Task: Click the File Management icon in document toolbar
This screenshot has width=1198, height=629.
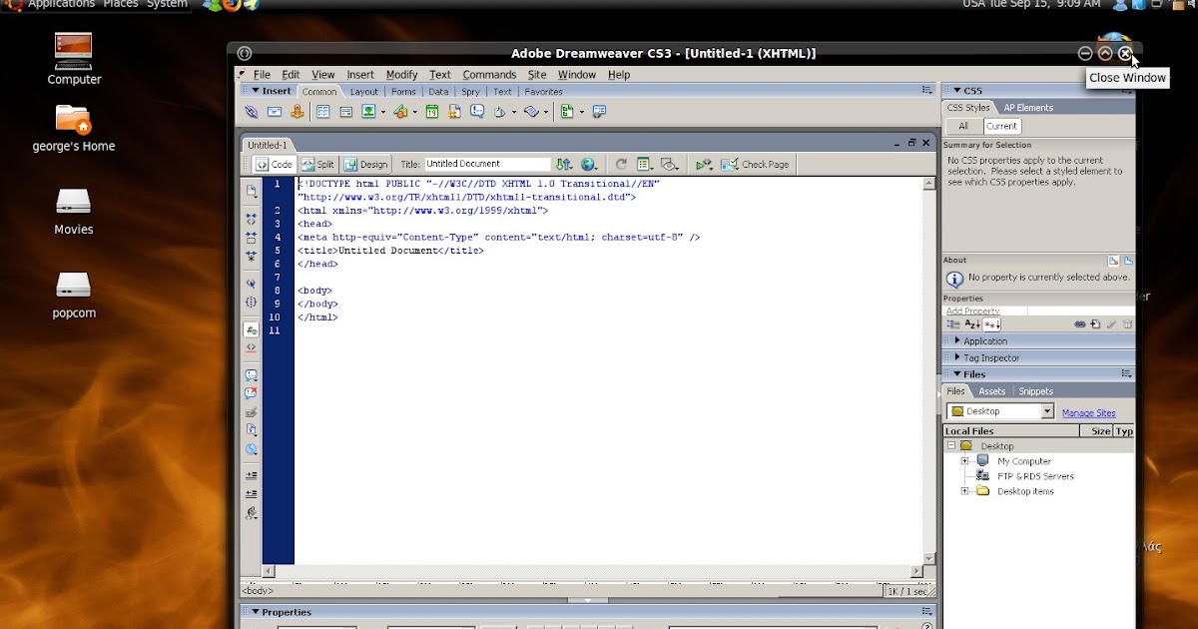Action: tap(564, 164)
